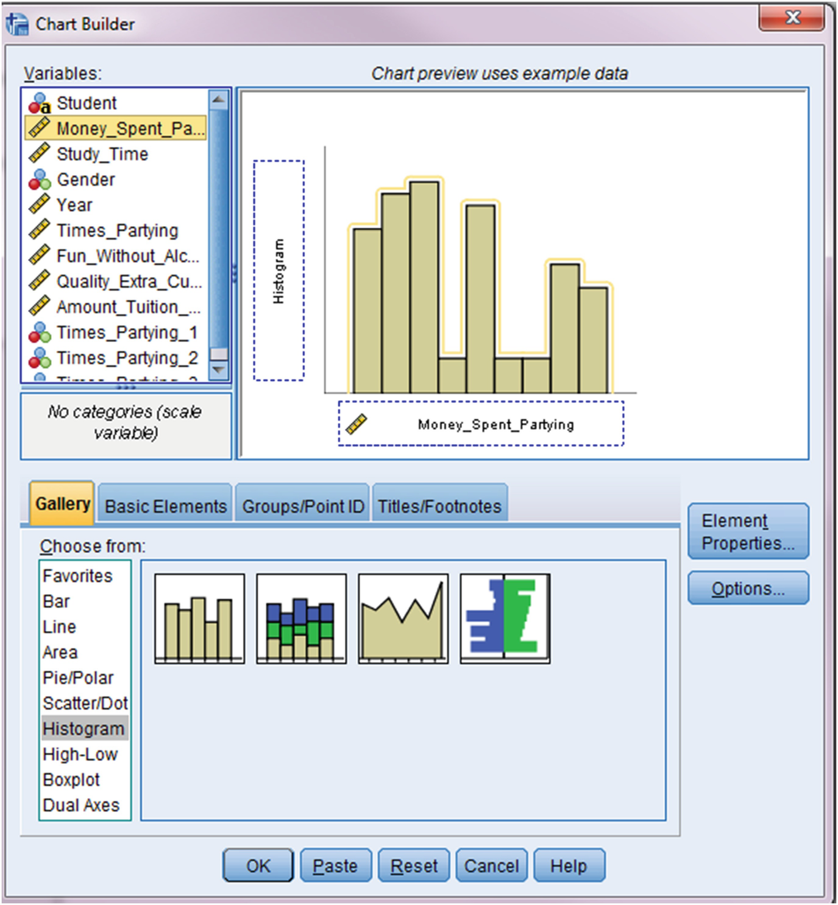Screen dimensions: 838x905
Task: Open the Options dialog button
Action: [x=748, y=588]
